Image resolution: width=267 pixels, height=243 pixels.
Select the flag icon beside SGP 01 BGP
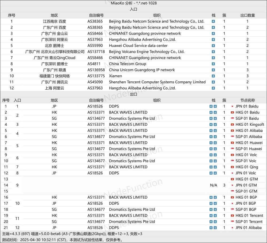(232, 209)
